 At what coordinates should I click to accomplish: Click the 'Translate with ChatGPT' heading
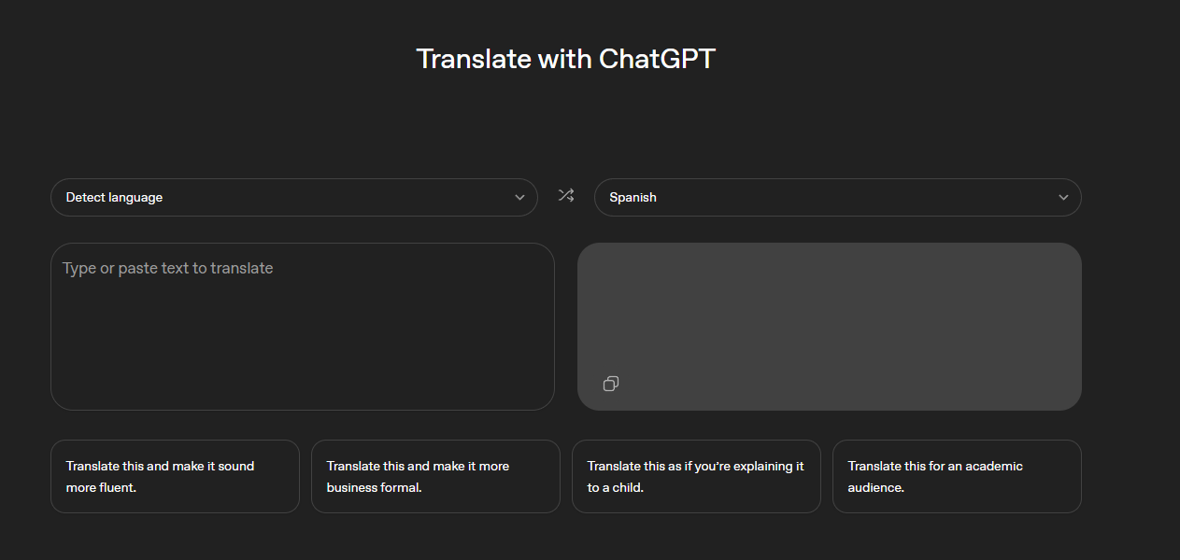[x=565, y=58]
